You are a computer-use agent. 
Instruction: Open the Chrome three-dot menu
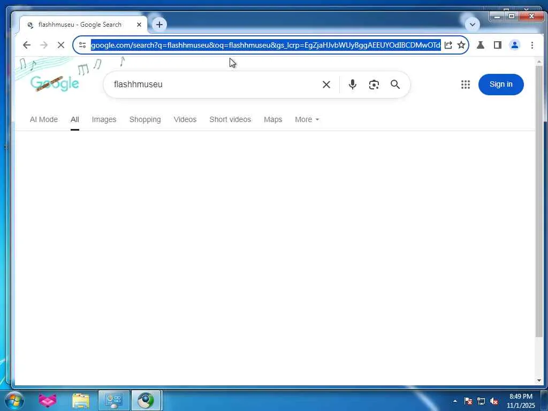pos(532,45)
